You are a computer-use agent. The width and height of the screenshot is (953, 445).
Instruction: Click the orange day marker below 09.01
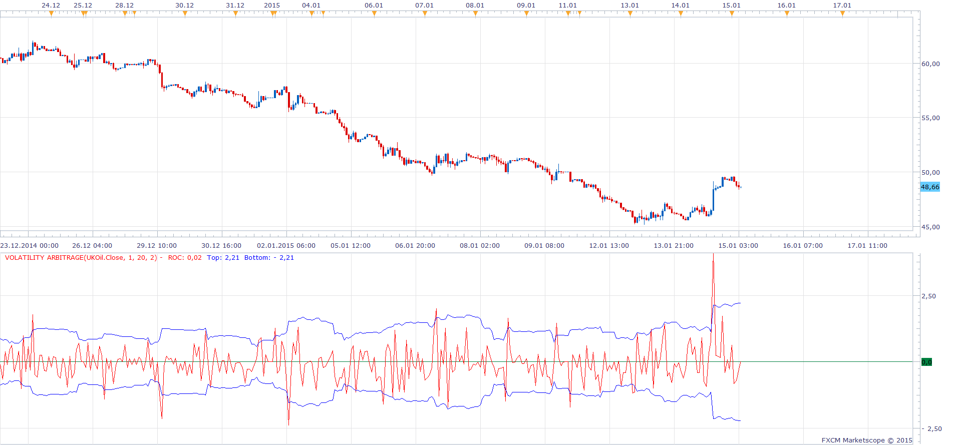tap(526, 14)
